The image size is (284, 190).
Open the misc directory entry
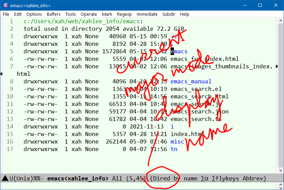[177, 141]
